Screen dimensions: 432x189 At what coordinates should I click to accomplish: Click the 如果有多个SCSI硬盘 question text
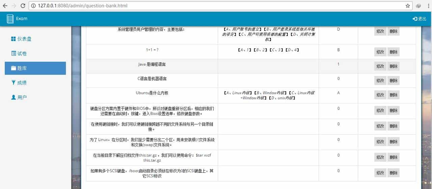pyautogui.click(x=152, y=173)
